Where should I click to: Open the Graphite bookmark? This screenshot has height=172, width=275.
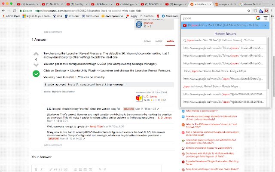point(147,16)
